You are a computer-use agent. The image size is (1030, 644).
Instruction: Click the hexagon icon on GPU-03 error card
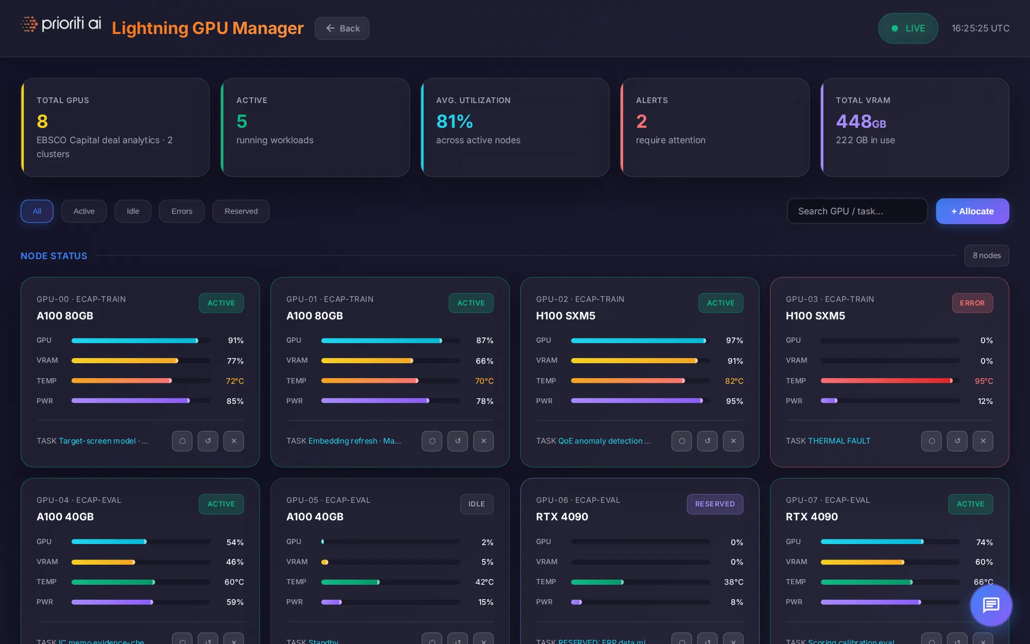932,441
